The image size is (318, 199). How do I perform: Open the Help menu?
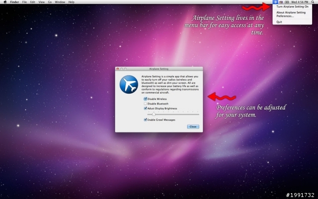coord(71,2)
